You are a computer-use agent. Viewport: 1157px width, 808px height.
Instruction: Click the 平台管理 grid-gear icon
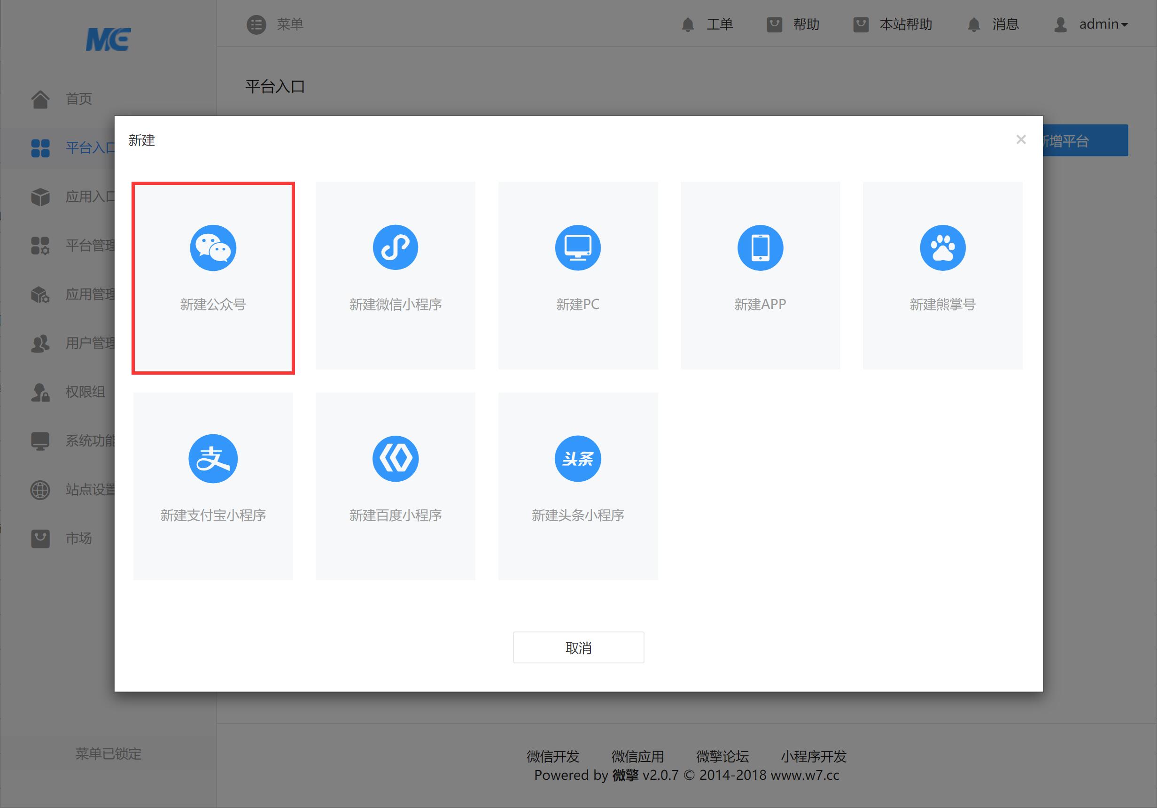click(x=40, y=246)
